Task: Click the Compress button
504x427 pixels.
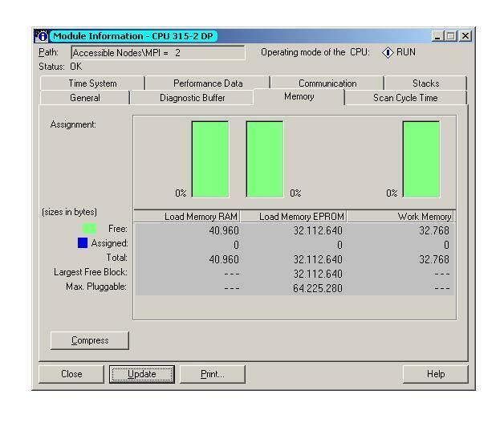Action: pyautogui.click(x=90, y=340)
